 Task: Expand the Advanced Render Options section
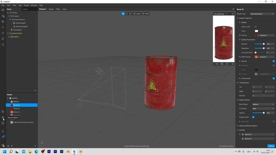[238, 126]
